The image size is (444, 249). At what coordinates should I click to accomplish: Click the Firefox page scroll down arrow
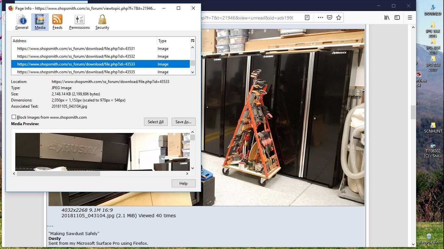tap(413, 244)
